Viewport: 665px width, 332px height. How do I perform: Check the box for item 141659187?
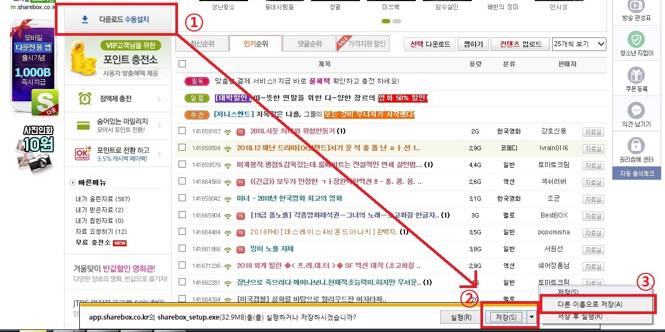[x=182, y=131]
